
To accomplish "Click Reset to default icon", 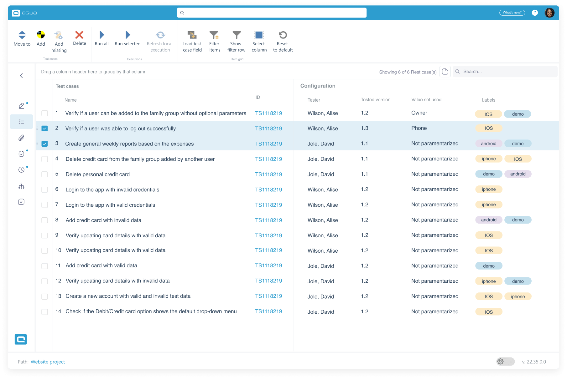I will click(283, 35).
